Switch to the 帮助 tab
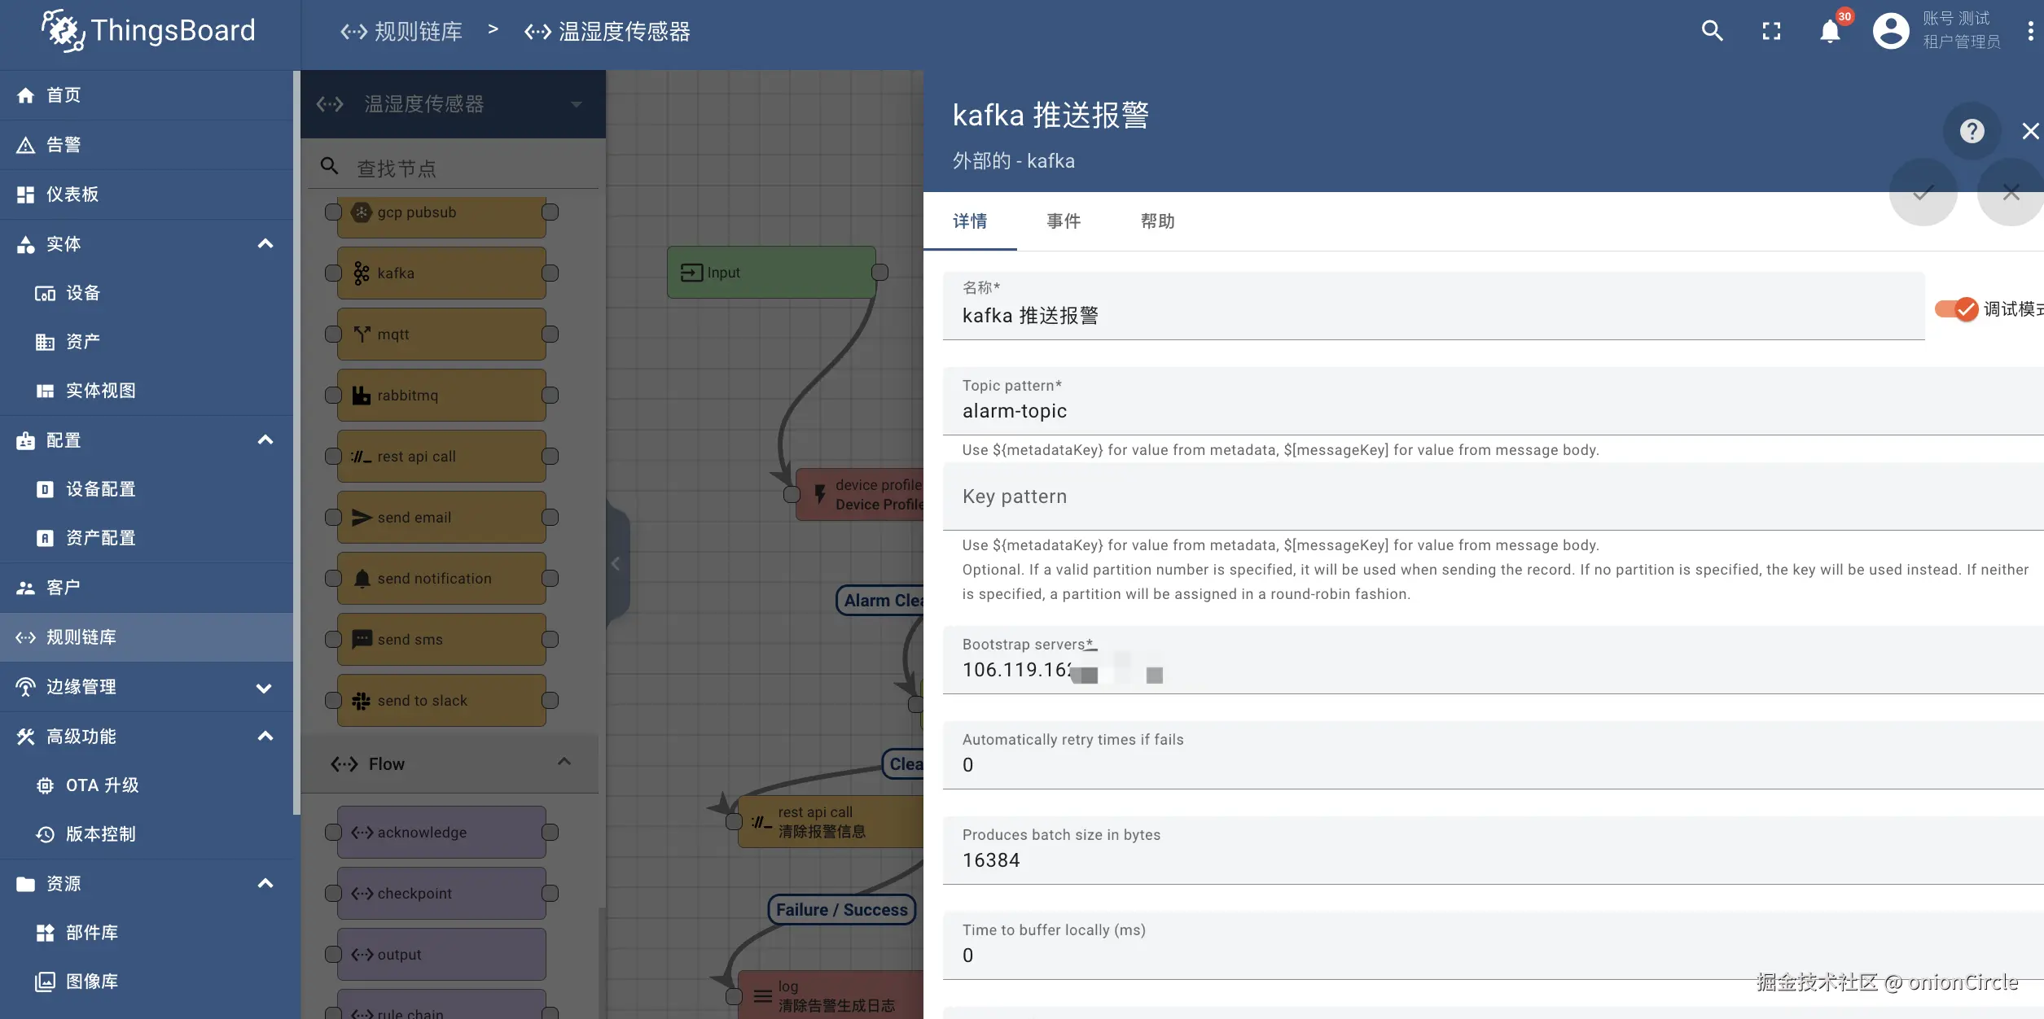The image size is (2044, 1019). pyautogui.click(x=1157, y=221)
